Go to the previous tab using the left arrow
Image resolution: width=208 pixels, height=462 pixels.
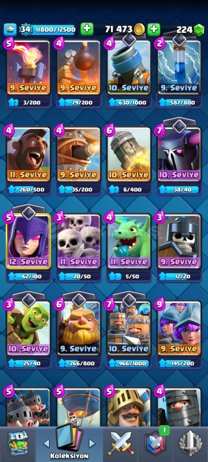pos(46,443)
